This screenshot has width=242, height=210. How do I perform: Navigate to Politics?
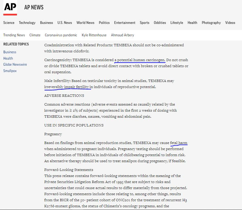104,23
